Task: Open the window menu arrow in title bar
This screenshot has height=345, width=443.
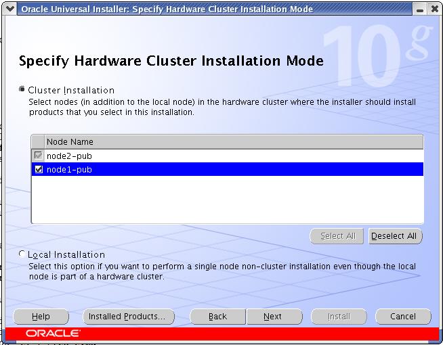Action: coord(10,9)
